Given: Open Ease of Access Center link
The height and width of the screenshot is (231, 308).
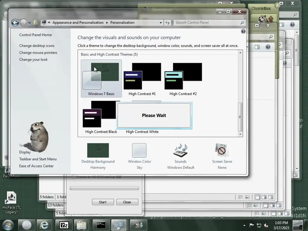Looking at the screenshot, I should pos(36,166).
